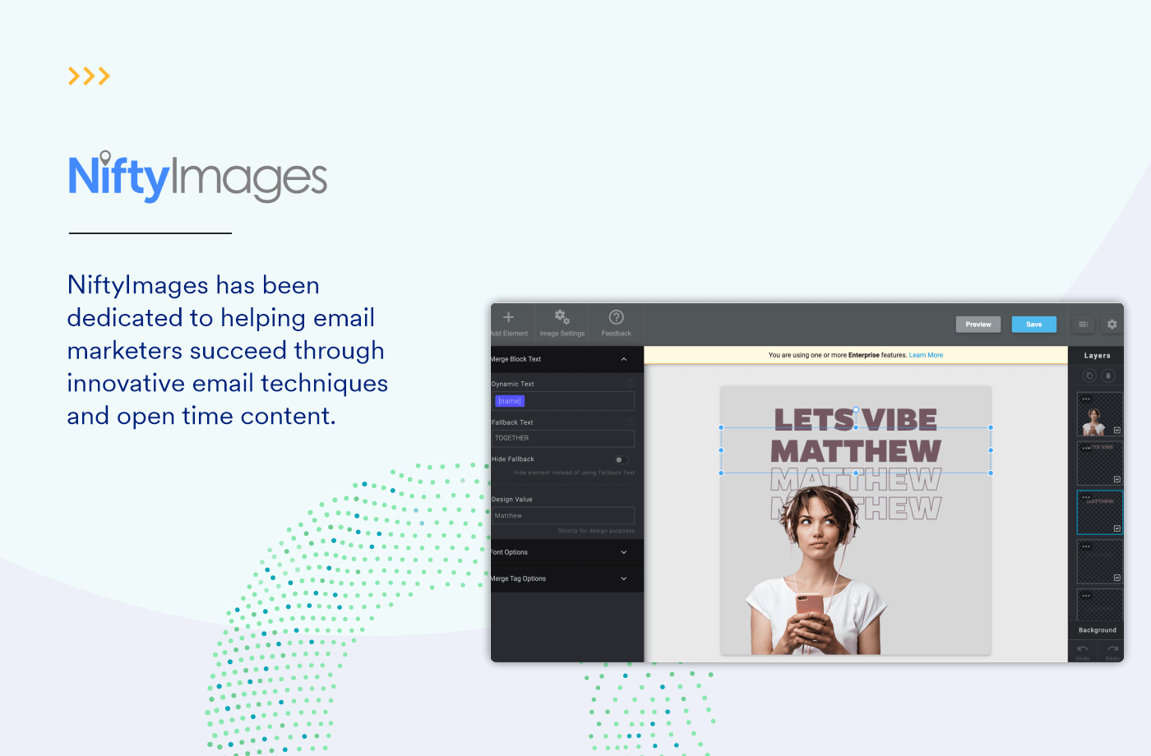The height and width of the screenshot is (756, 1151).
Task: Expand the Font Options section
Action: point(624,552)
